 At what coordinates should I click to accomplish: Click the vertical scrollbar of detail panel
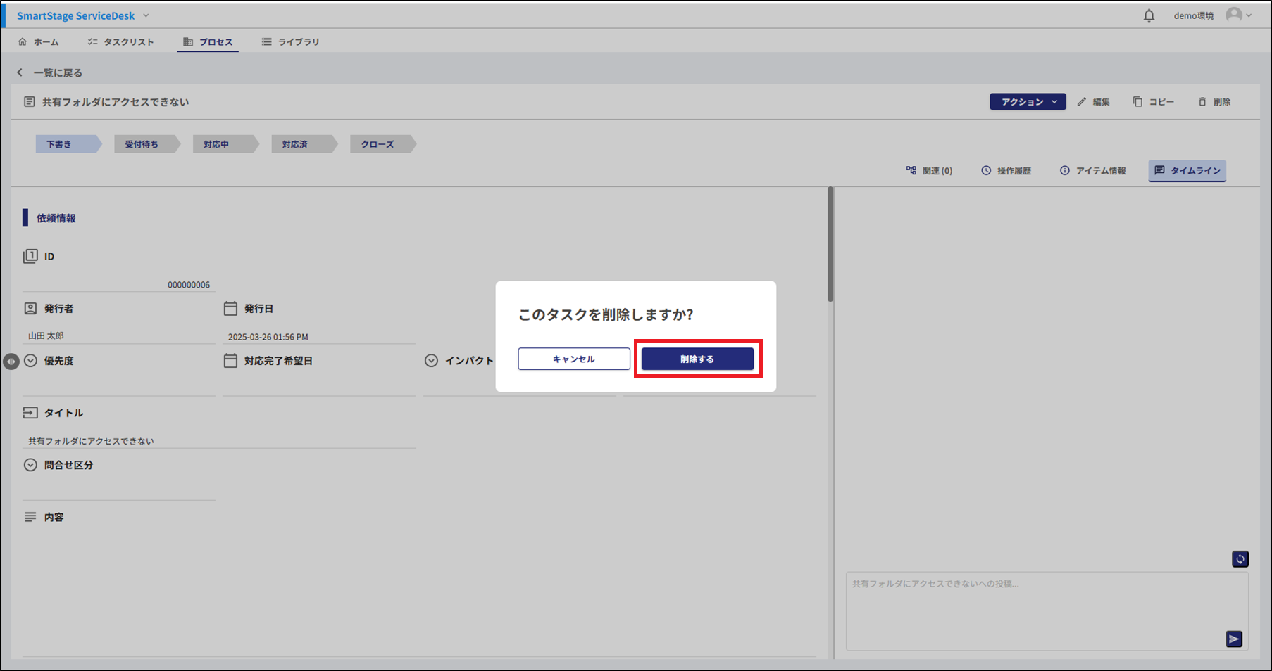click(830, 246)
